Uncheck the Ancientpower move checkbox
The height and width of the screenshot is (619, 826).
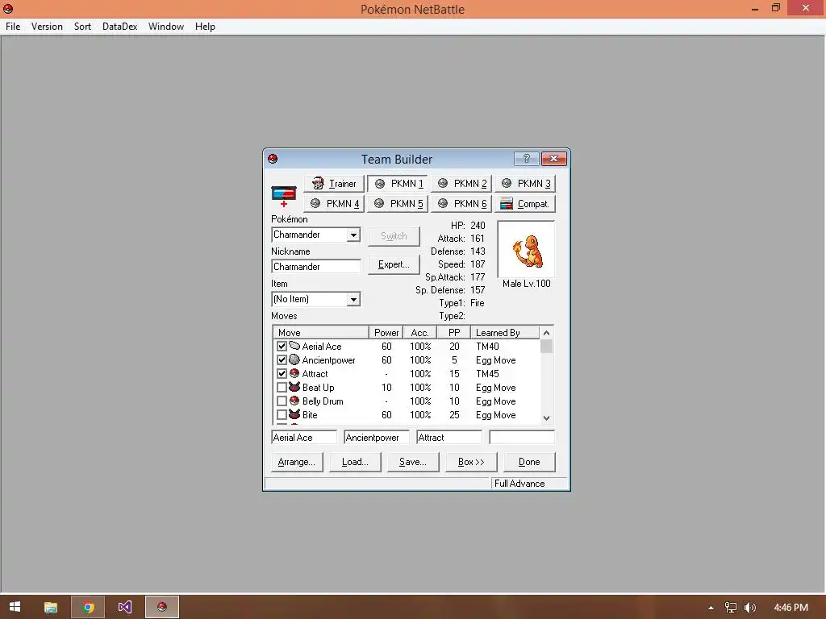coord(282,359)
